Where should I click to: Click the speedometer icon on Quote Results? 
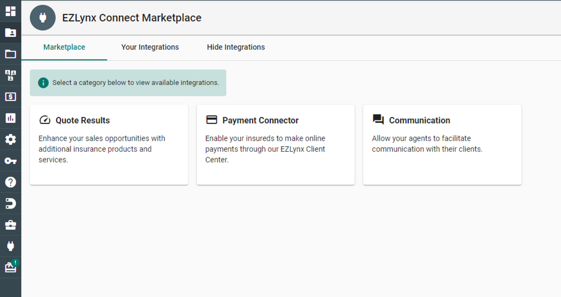pyautogui.click(x=45, y=119)
